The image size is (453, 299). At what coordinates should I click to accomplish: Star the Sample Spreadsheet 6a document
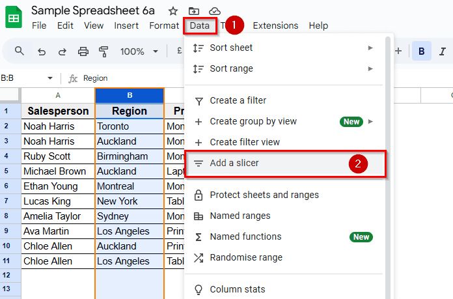tap(172, 11)
